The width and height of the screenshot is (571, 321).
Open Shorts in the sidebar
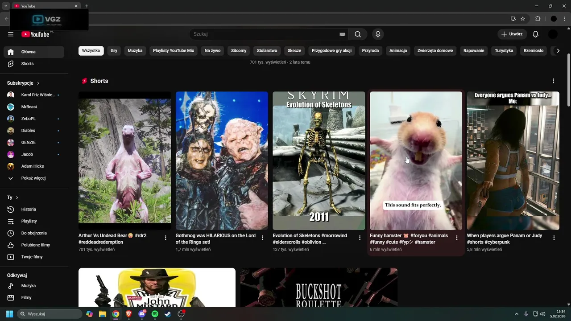tap(34, 64)
